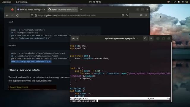Expand the list all tabs dropdown
Screen dimensions: 190x107
[127, 10]
